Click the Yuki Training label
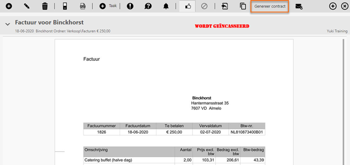The height and width of the screenshot is (165, 350). [337, 31]
